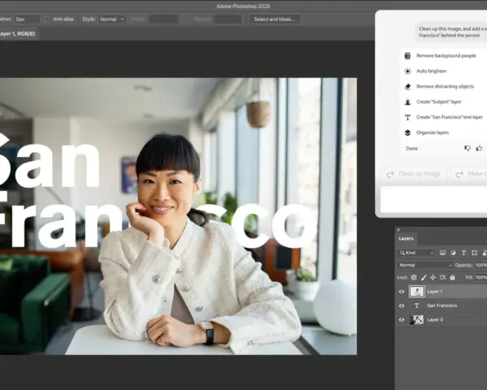Filter layers by pixel layers icon

(443, 253)
